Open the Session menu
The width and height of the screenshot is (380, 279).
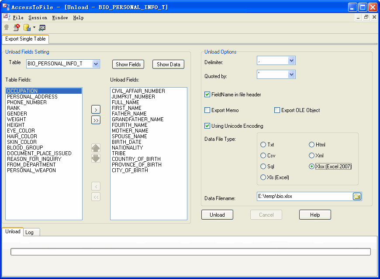coord(38,17)
